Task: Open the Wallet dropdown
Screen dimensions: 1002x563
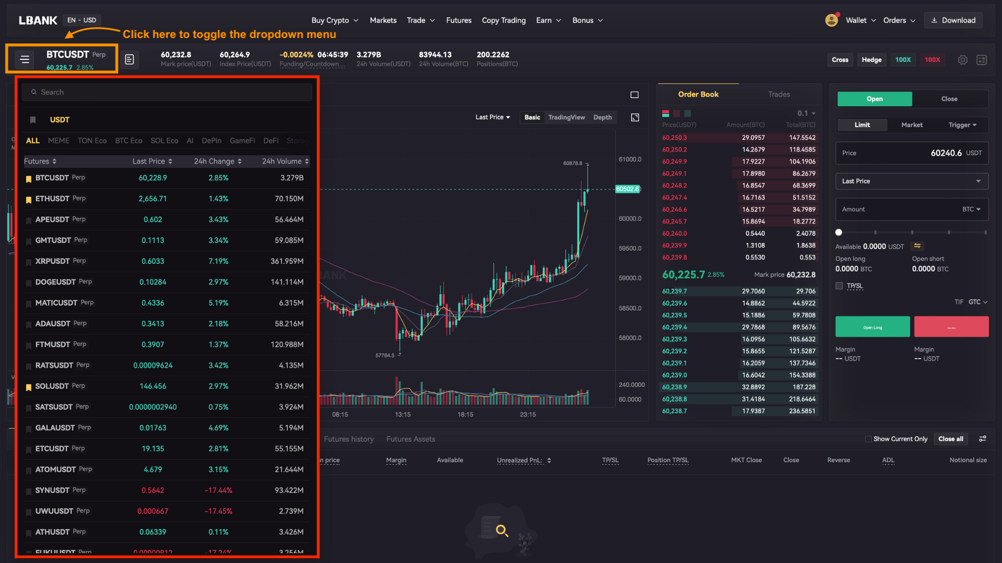Action: point(861,20)
